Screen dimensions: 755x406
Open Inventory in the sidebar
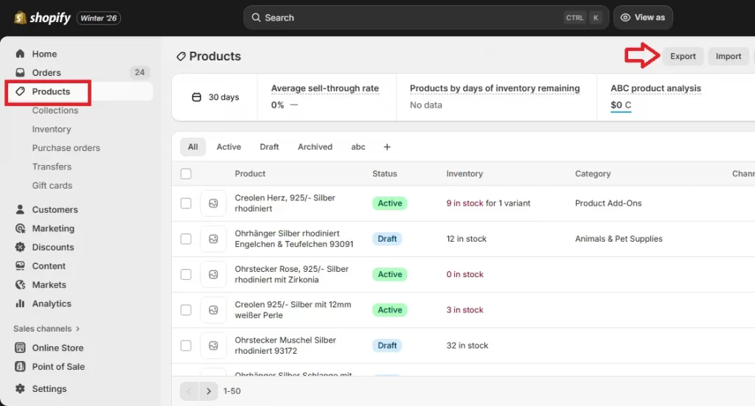pyautogui.click(x=52, y=129)
